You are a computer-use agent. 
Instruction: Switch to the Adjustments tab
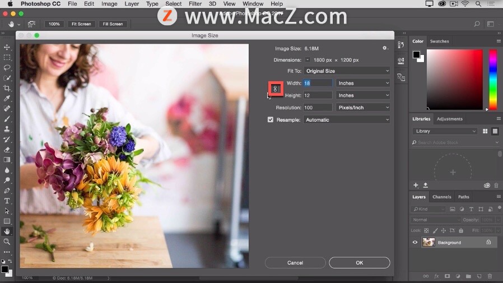click(x=449, y=119)
